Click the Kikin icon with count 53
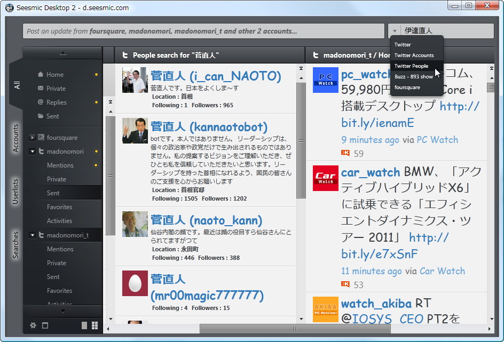The width and height of the screenshot is (504, 342). (345, 284)
